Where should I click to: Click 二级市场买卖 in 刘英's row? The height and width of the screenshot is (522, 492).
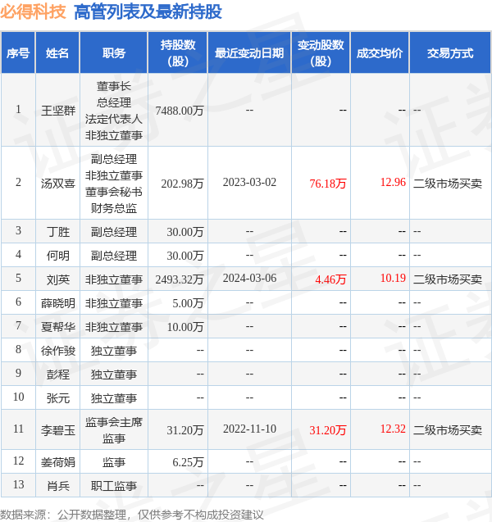coord(448,279)
